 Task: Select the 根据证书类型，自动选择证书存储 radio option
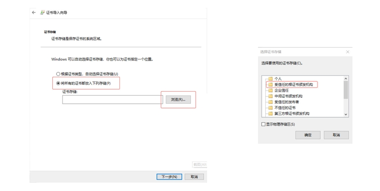point(58,74)
